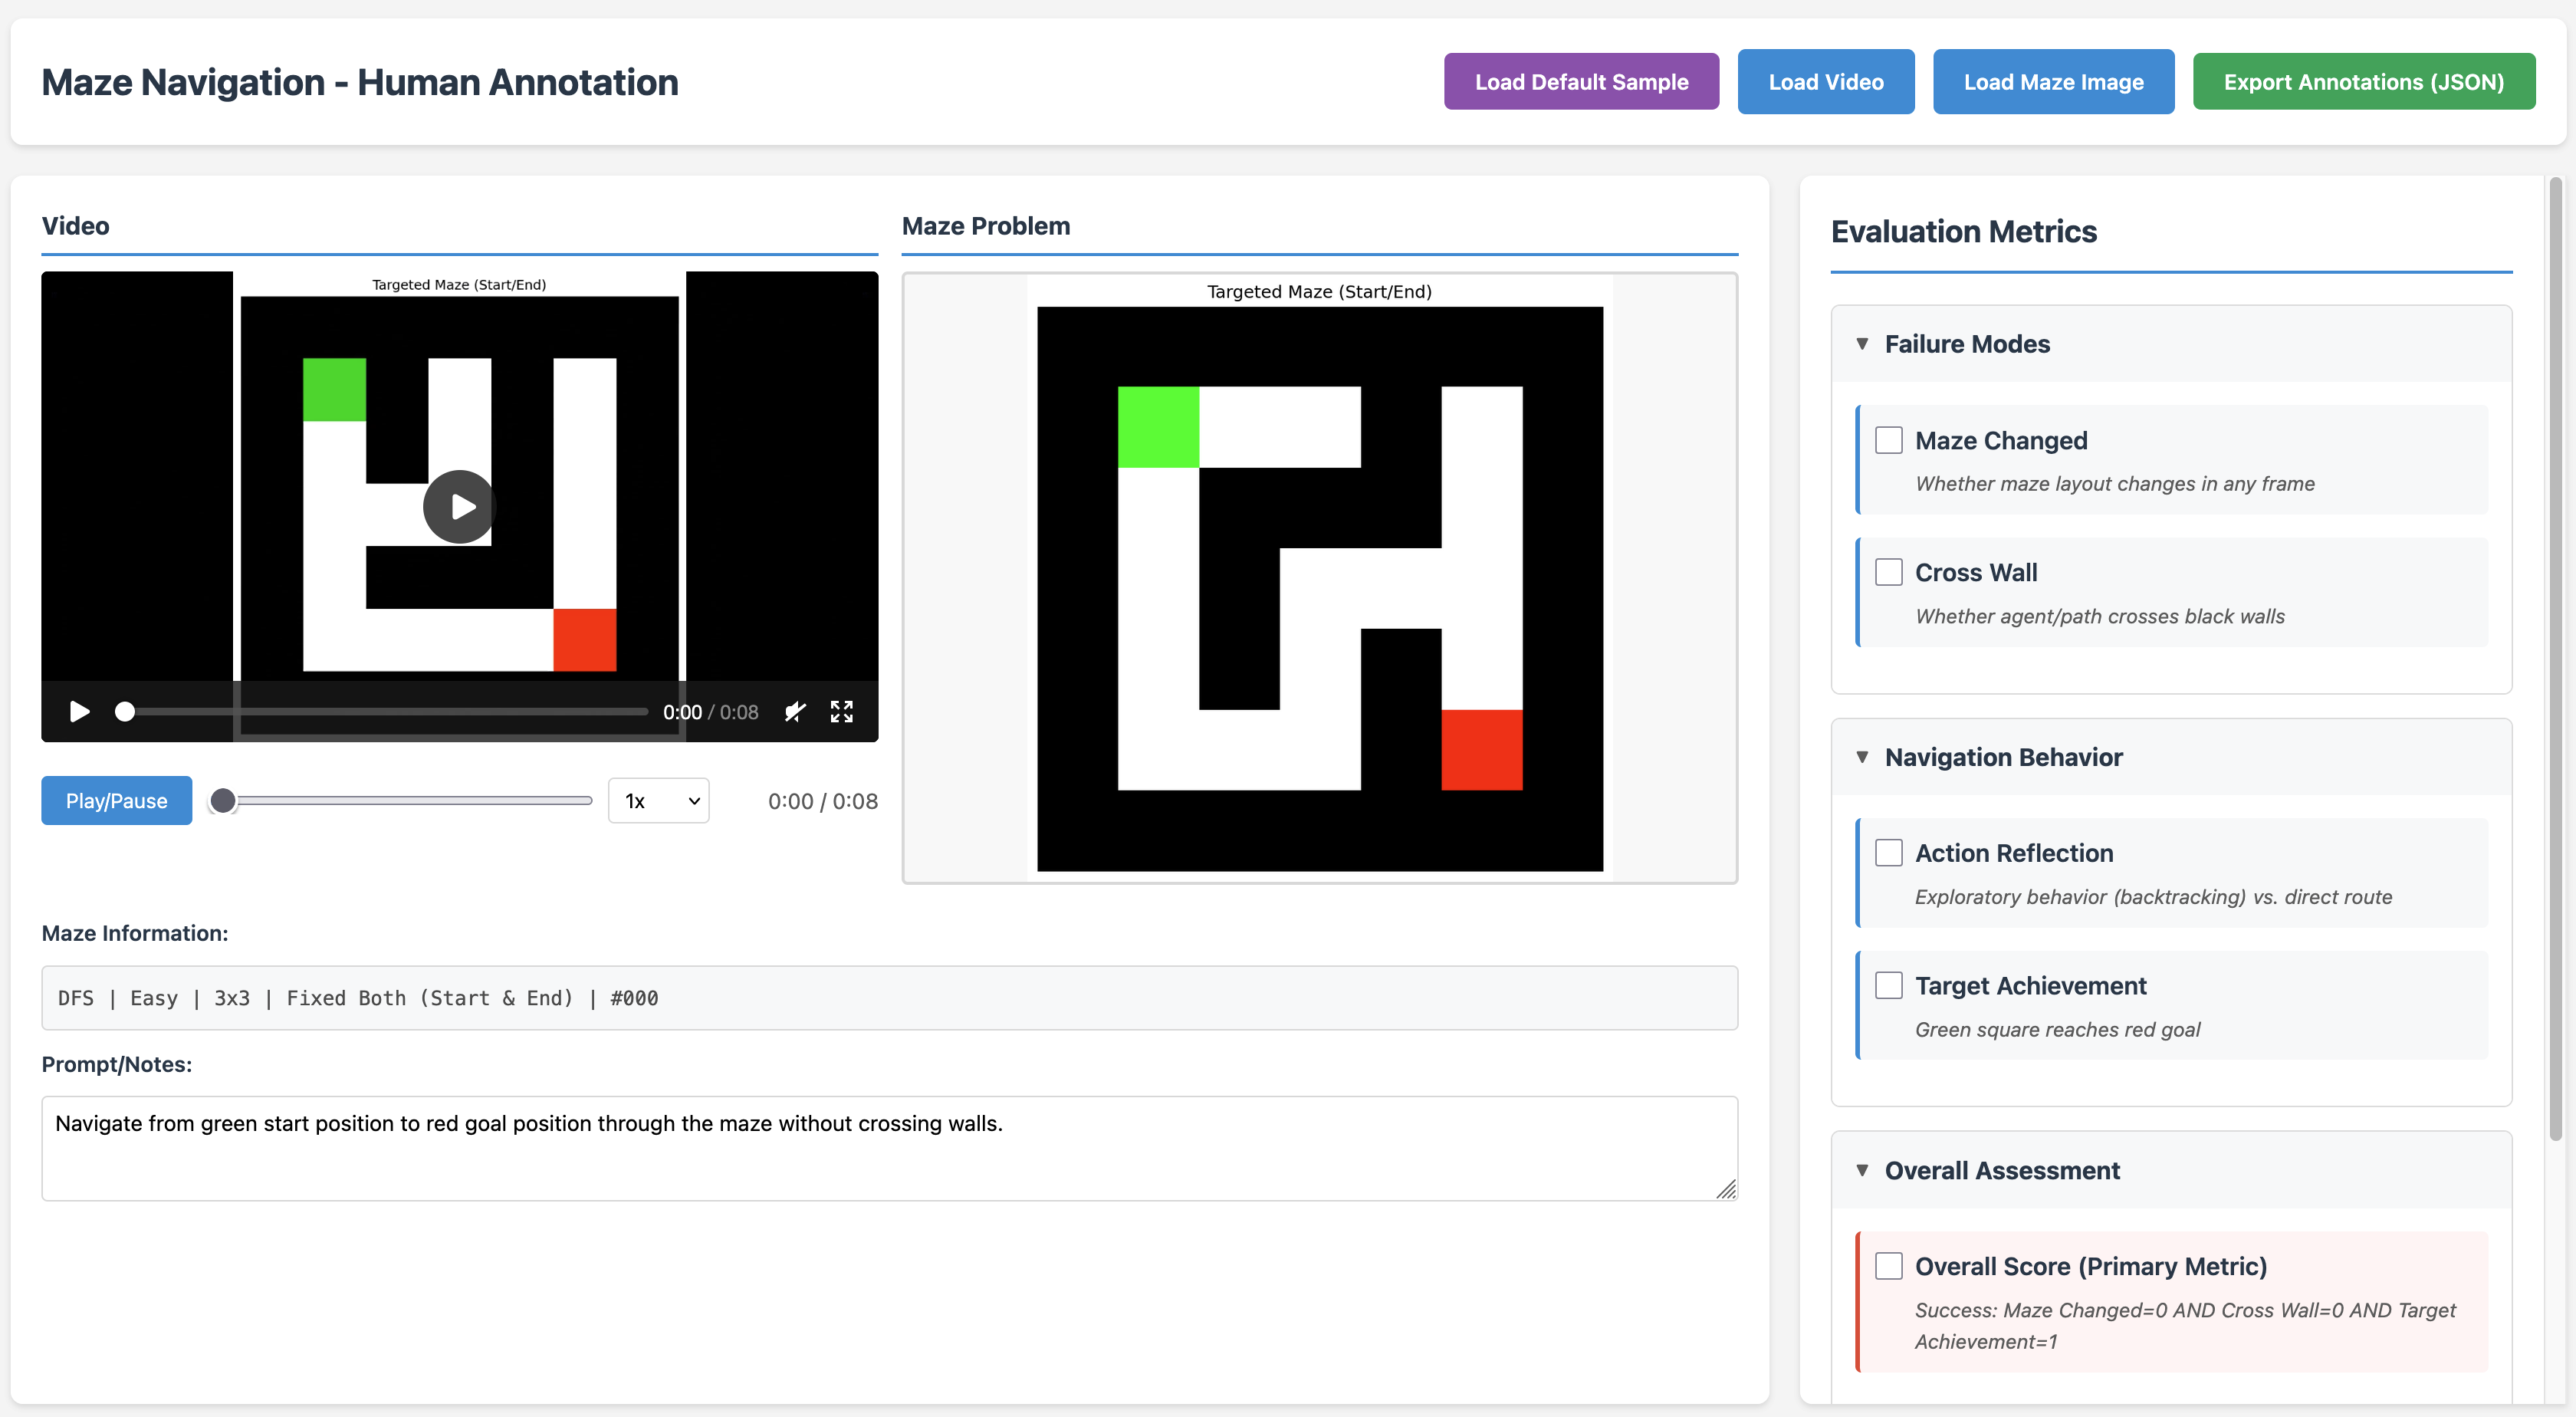
Task: Collapse the Overall Assessment section triangle
Action: click(x=1862, y=1170)
